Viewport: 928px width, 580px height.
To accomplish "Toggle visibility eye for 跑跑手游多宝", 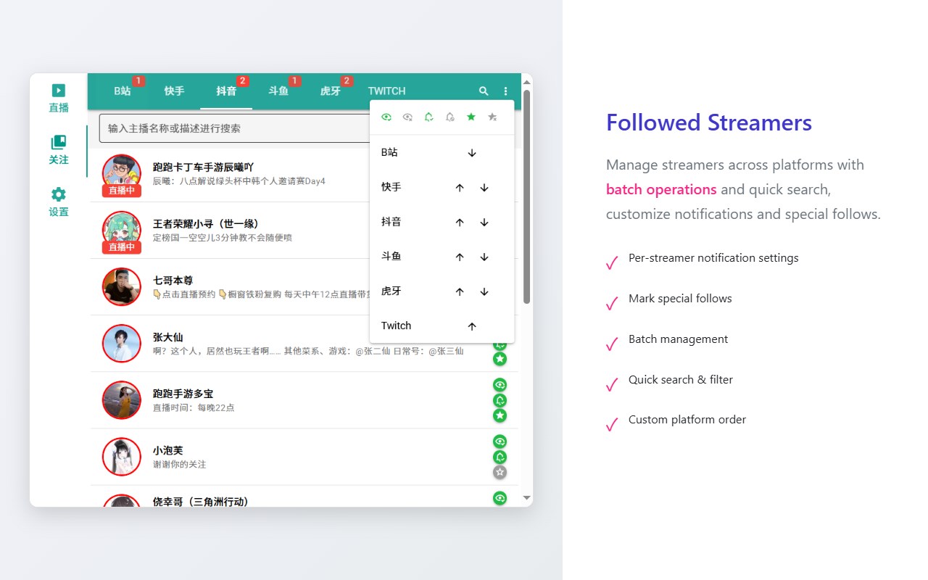I will coord(500,385).
